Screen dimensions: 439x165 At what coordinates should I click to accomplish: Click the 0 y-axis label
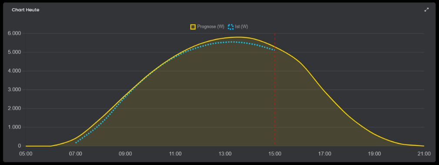20,146
